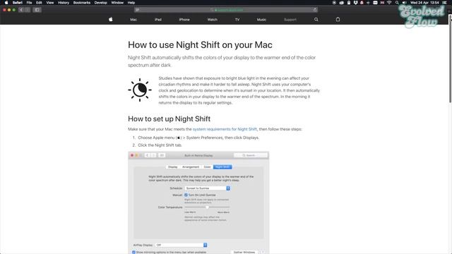The image size is (452, 254).
Task: Open the File menu
Action: coord(29,3)
